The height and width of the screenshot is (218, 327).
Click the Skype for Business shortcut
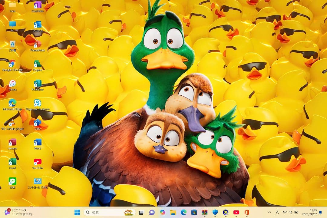coord(38,104)
